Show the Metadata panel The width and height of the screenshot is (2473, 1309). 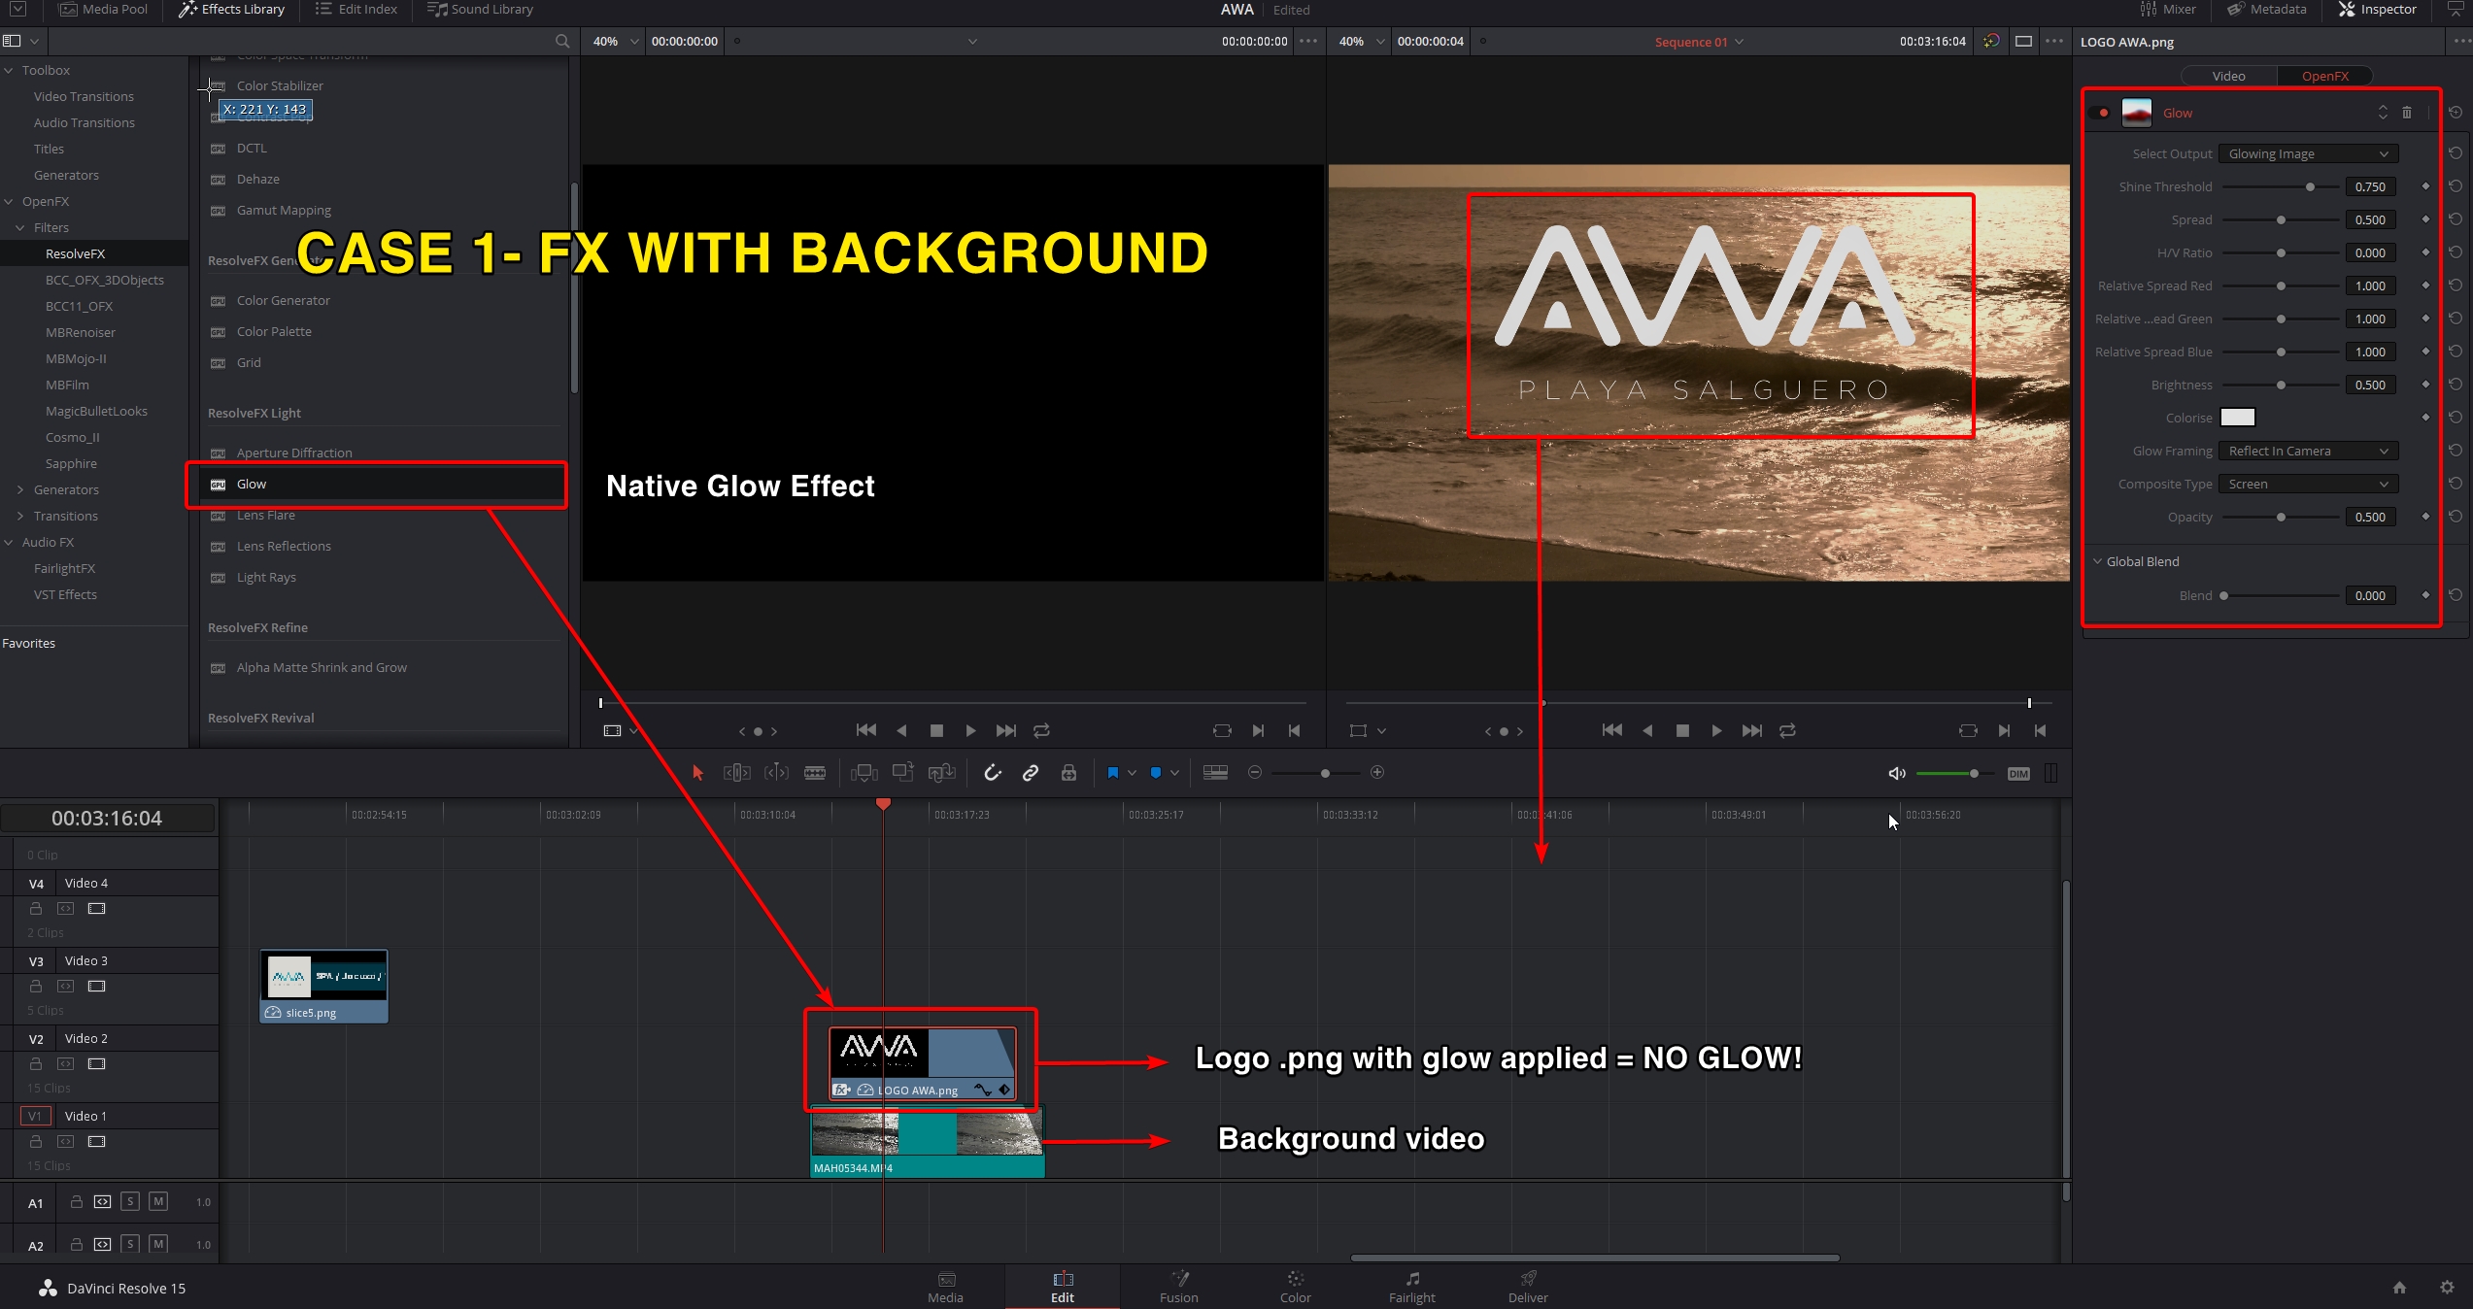pyautogui.click(x=2267, y=10)
